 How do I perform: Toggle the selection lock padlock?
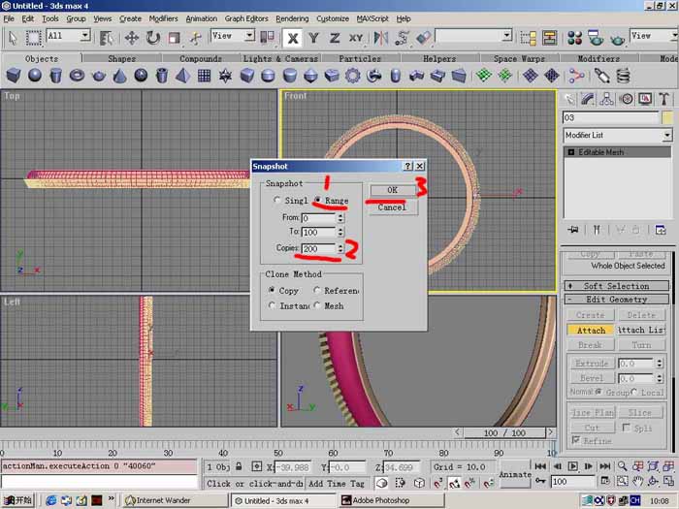pos(239,466)
